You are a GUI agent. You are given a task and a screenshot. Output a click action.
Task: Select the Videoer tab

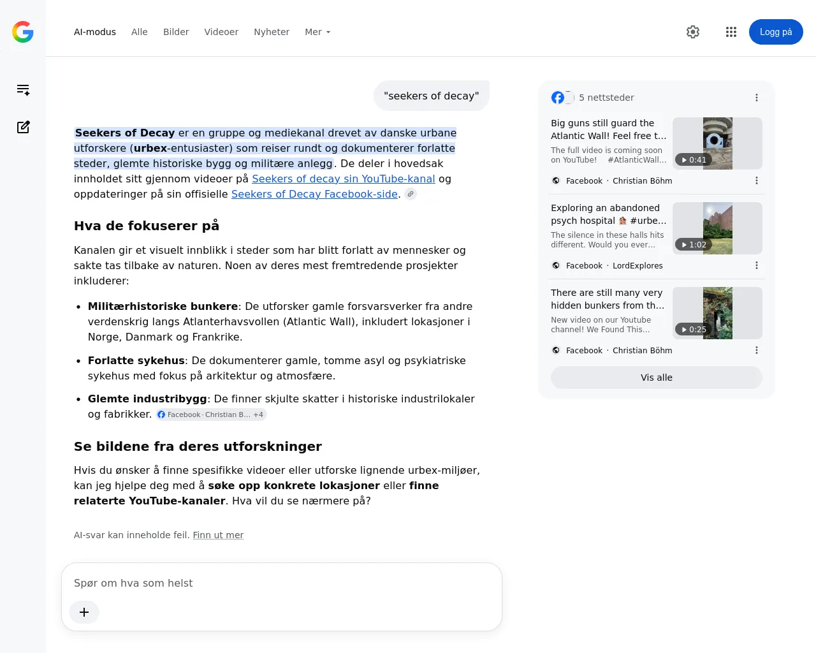221,32
